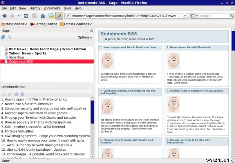Click the search magnifier button
235x164 pixels.
[231, 16]
